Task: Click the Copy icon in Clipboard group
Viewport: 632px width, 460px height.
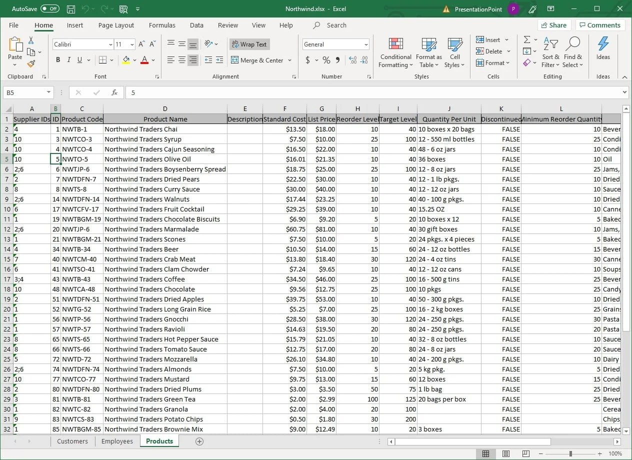Action: 31,52
